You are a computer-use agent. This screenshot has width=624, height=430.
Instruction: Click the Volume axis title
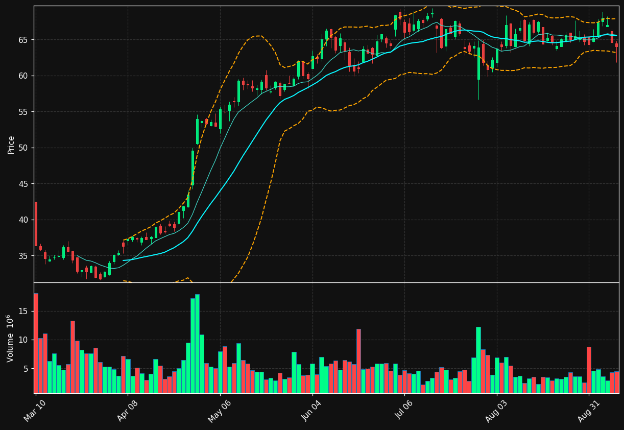click(x=10, y=338)
